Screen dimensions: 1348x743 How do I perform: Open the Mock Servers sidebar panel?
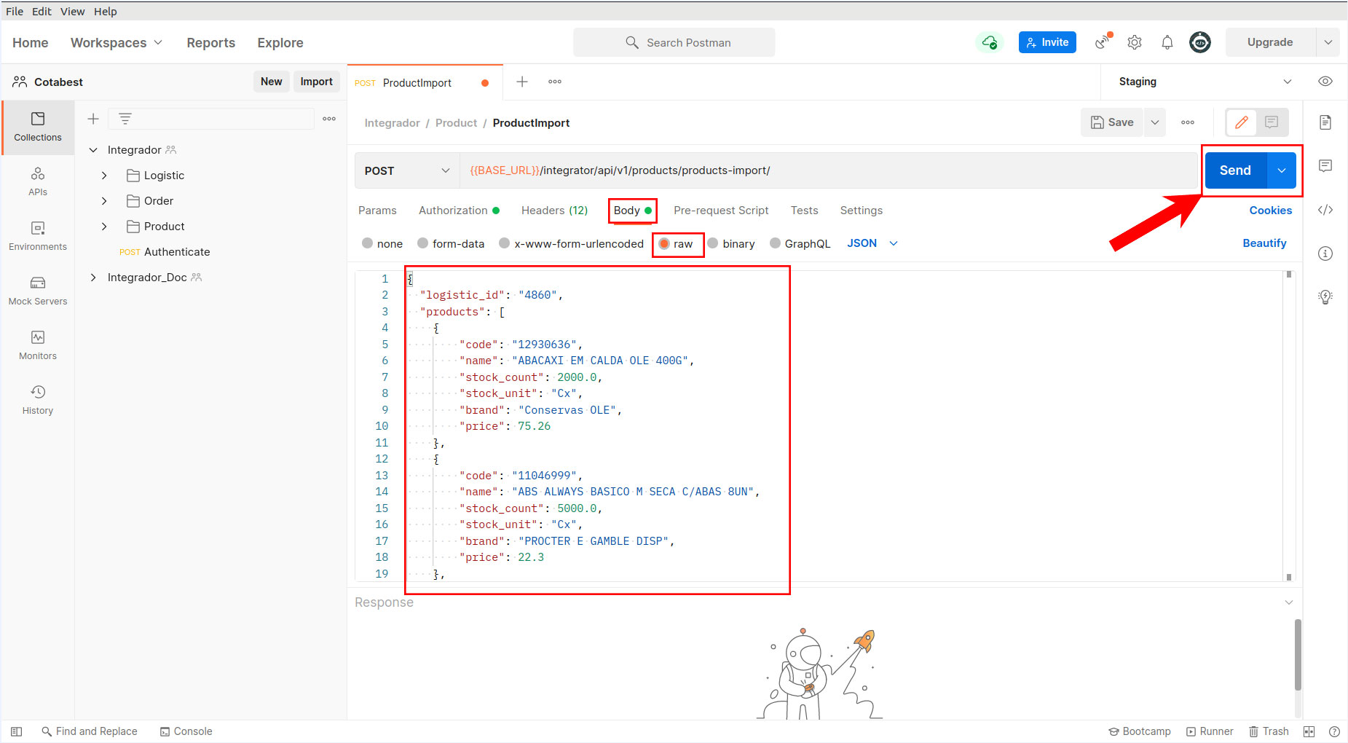click(x=38, y=291)
